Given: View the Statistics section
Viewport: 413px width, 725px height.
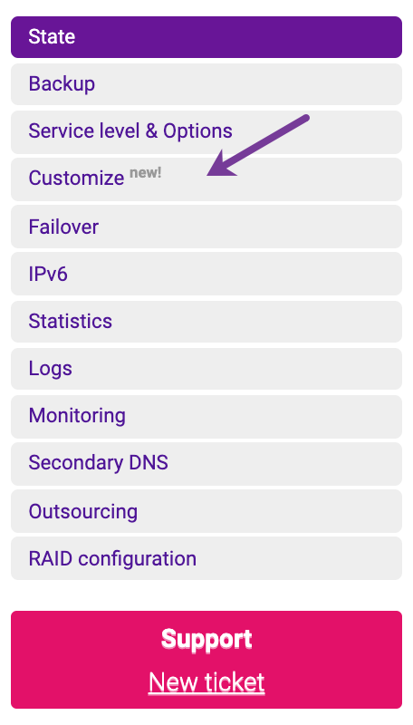Looking at the screenshot, I should point(206,322).
